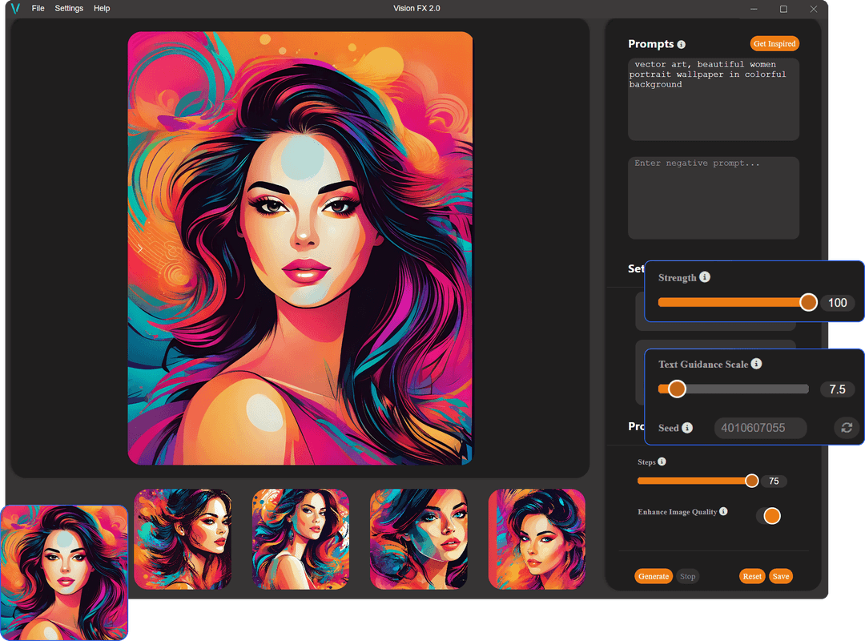Click the Enhance Image Quality info icon
Viewport: 865px width, 641px height.
pos(725,511)
